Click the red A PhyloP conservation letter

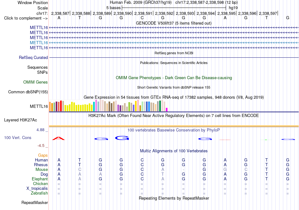click(x=59, y=138)
